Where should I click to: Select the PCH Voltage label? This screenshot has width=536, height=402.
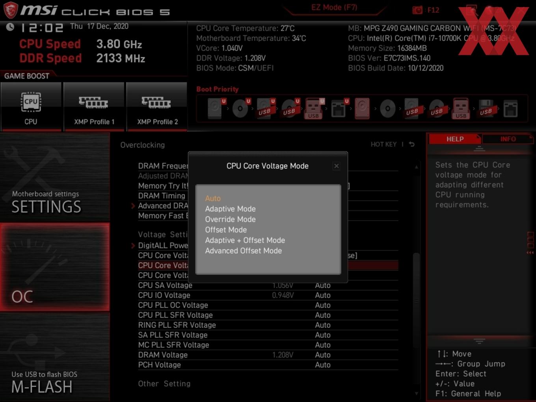[x=159, y=365]
